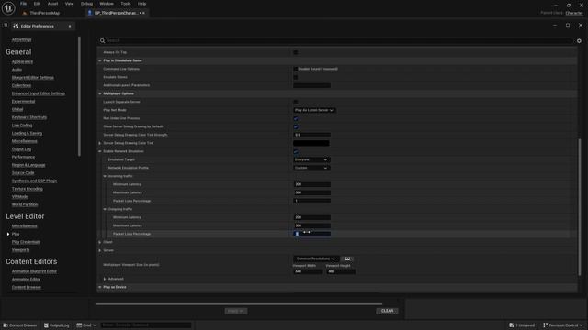Viewport: 588px width, 330px height.
Task: Open Live Coding settings
Action: pyautogui.click(x=22, y=126)
